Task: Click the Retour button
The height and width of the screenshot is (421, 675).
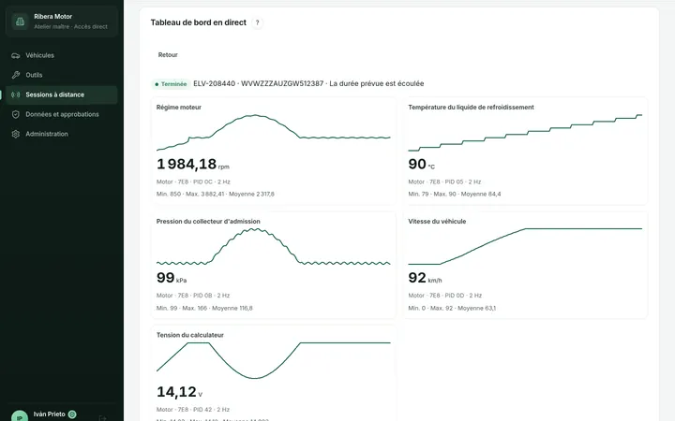Action: pyautogui.click(x=168, y=55)
